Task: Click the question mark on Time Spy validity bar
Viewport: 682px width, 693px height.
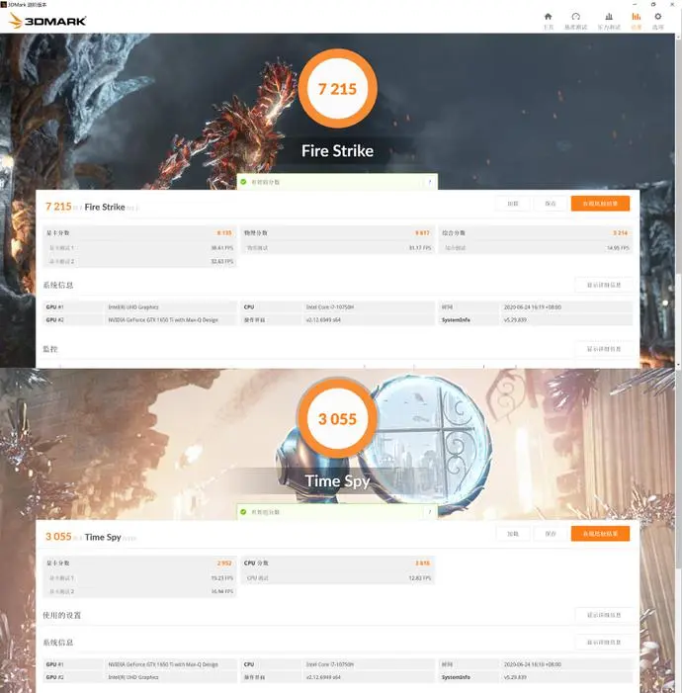Action: coord(430,512)
